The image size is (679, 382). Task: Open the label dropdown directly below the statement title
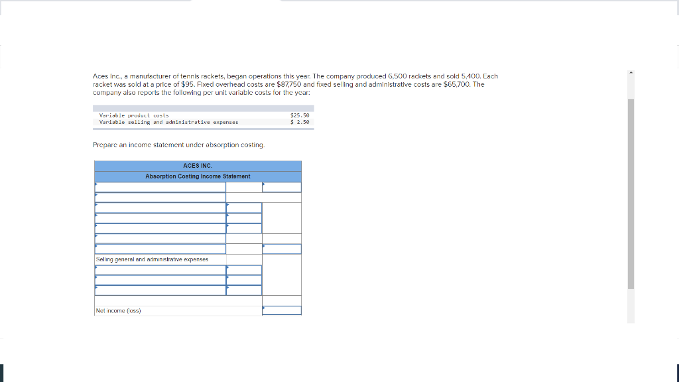click(x=160, y=187)
